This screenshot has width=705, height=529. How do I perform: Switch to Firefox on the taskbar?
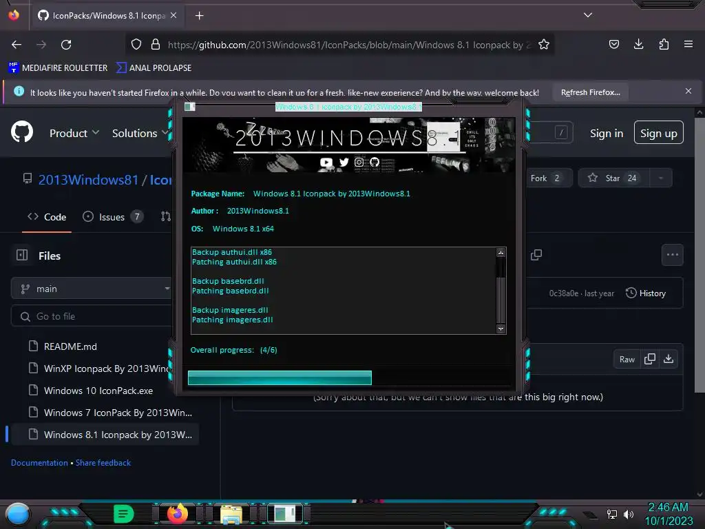point(177,513)
